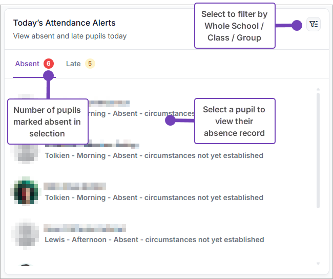Switch to the Absent tab
This screenshot has height=279, width=333.
coord(27,64)
